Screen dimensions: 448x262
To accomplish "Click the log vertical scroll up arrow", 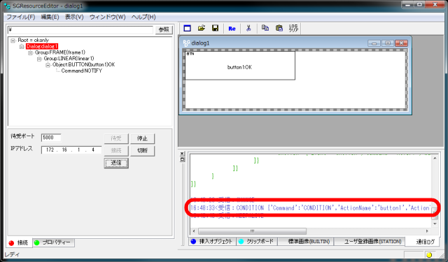I will (x=435, y=158).
